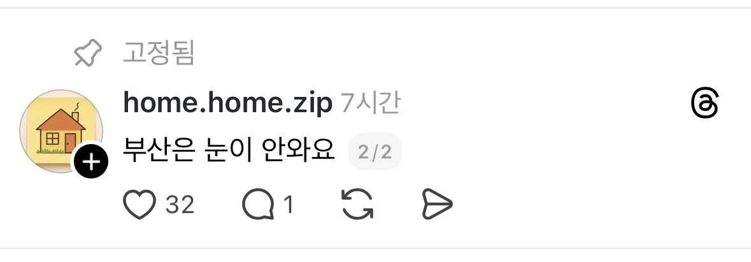The image size is (751, 262).
Task: View the 32 likes count
Action: click(x=180, y=205)
